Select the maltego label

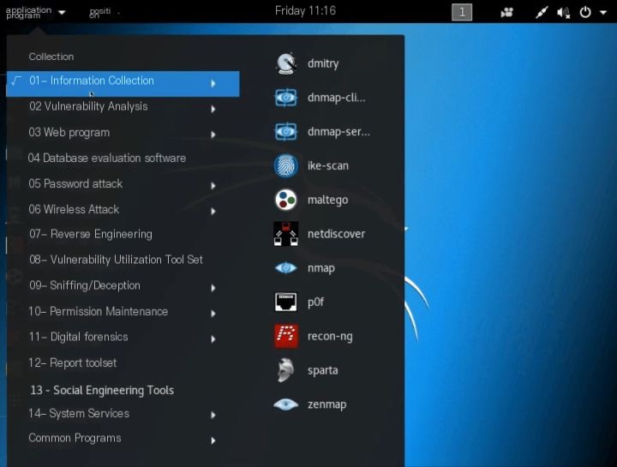click(327, 200)
